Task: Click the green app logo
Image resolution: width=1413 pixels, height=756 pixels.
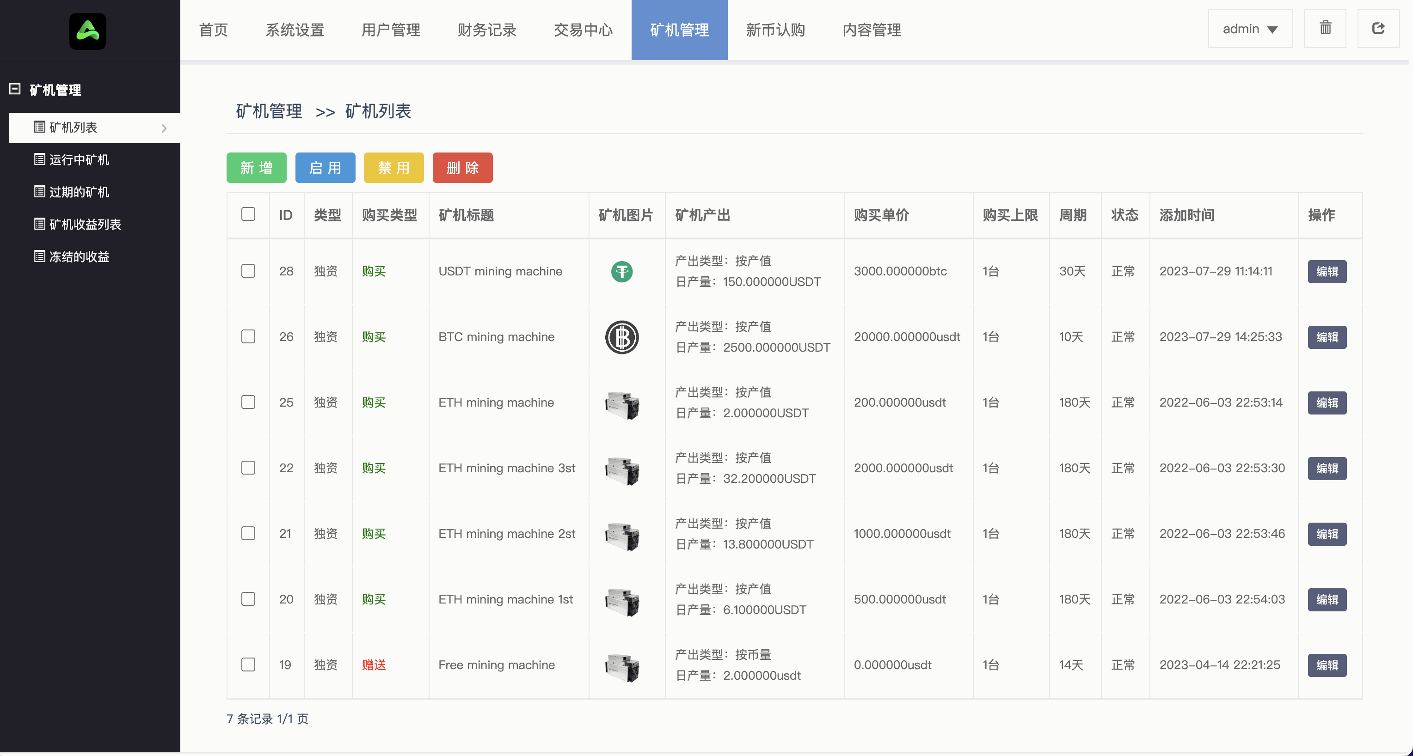Action: [88, 30]
